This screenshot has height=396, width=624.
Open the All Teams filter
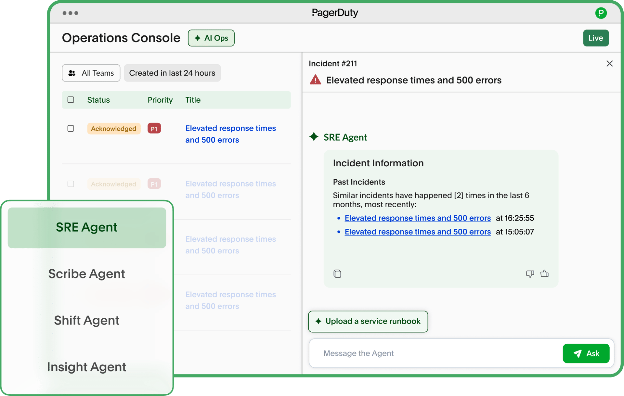91,73
